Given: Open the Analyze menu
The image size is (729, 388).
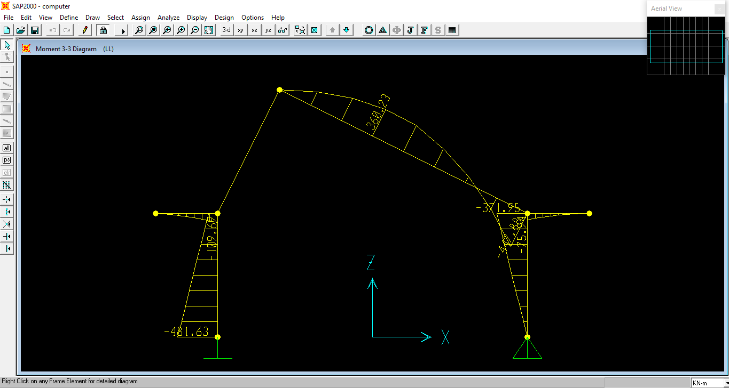Looking at the screenshot, I should point(168,17).
